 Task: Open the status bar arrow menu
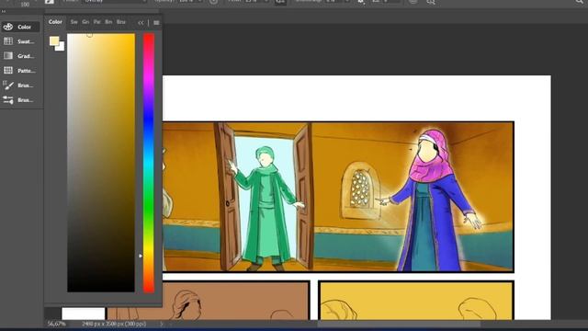(x=162, y=324)
